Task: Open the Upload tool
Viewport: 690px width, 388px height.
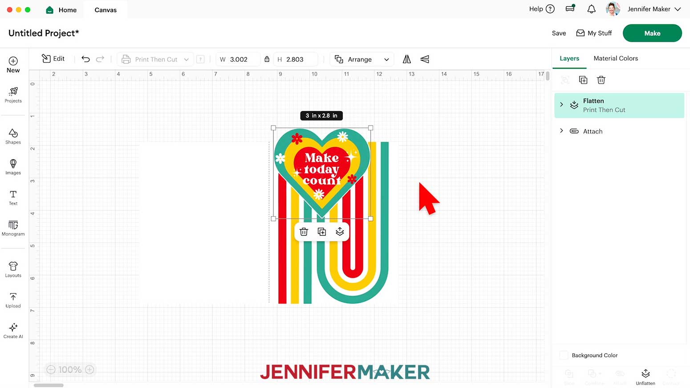Action: [x=13, y=300]
